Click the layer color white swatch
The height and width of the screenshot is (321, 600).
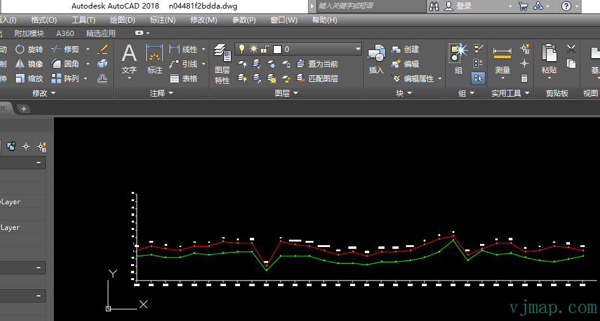coord(277,50)
